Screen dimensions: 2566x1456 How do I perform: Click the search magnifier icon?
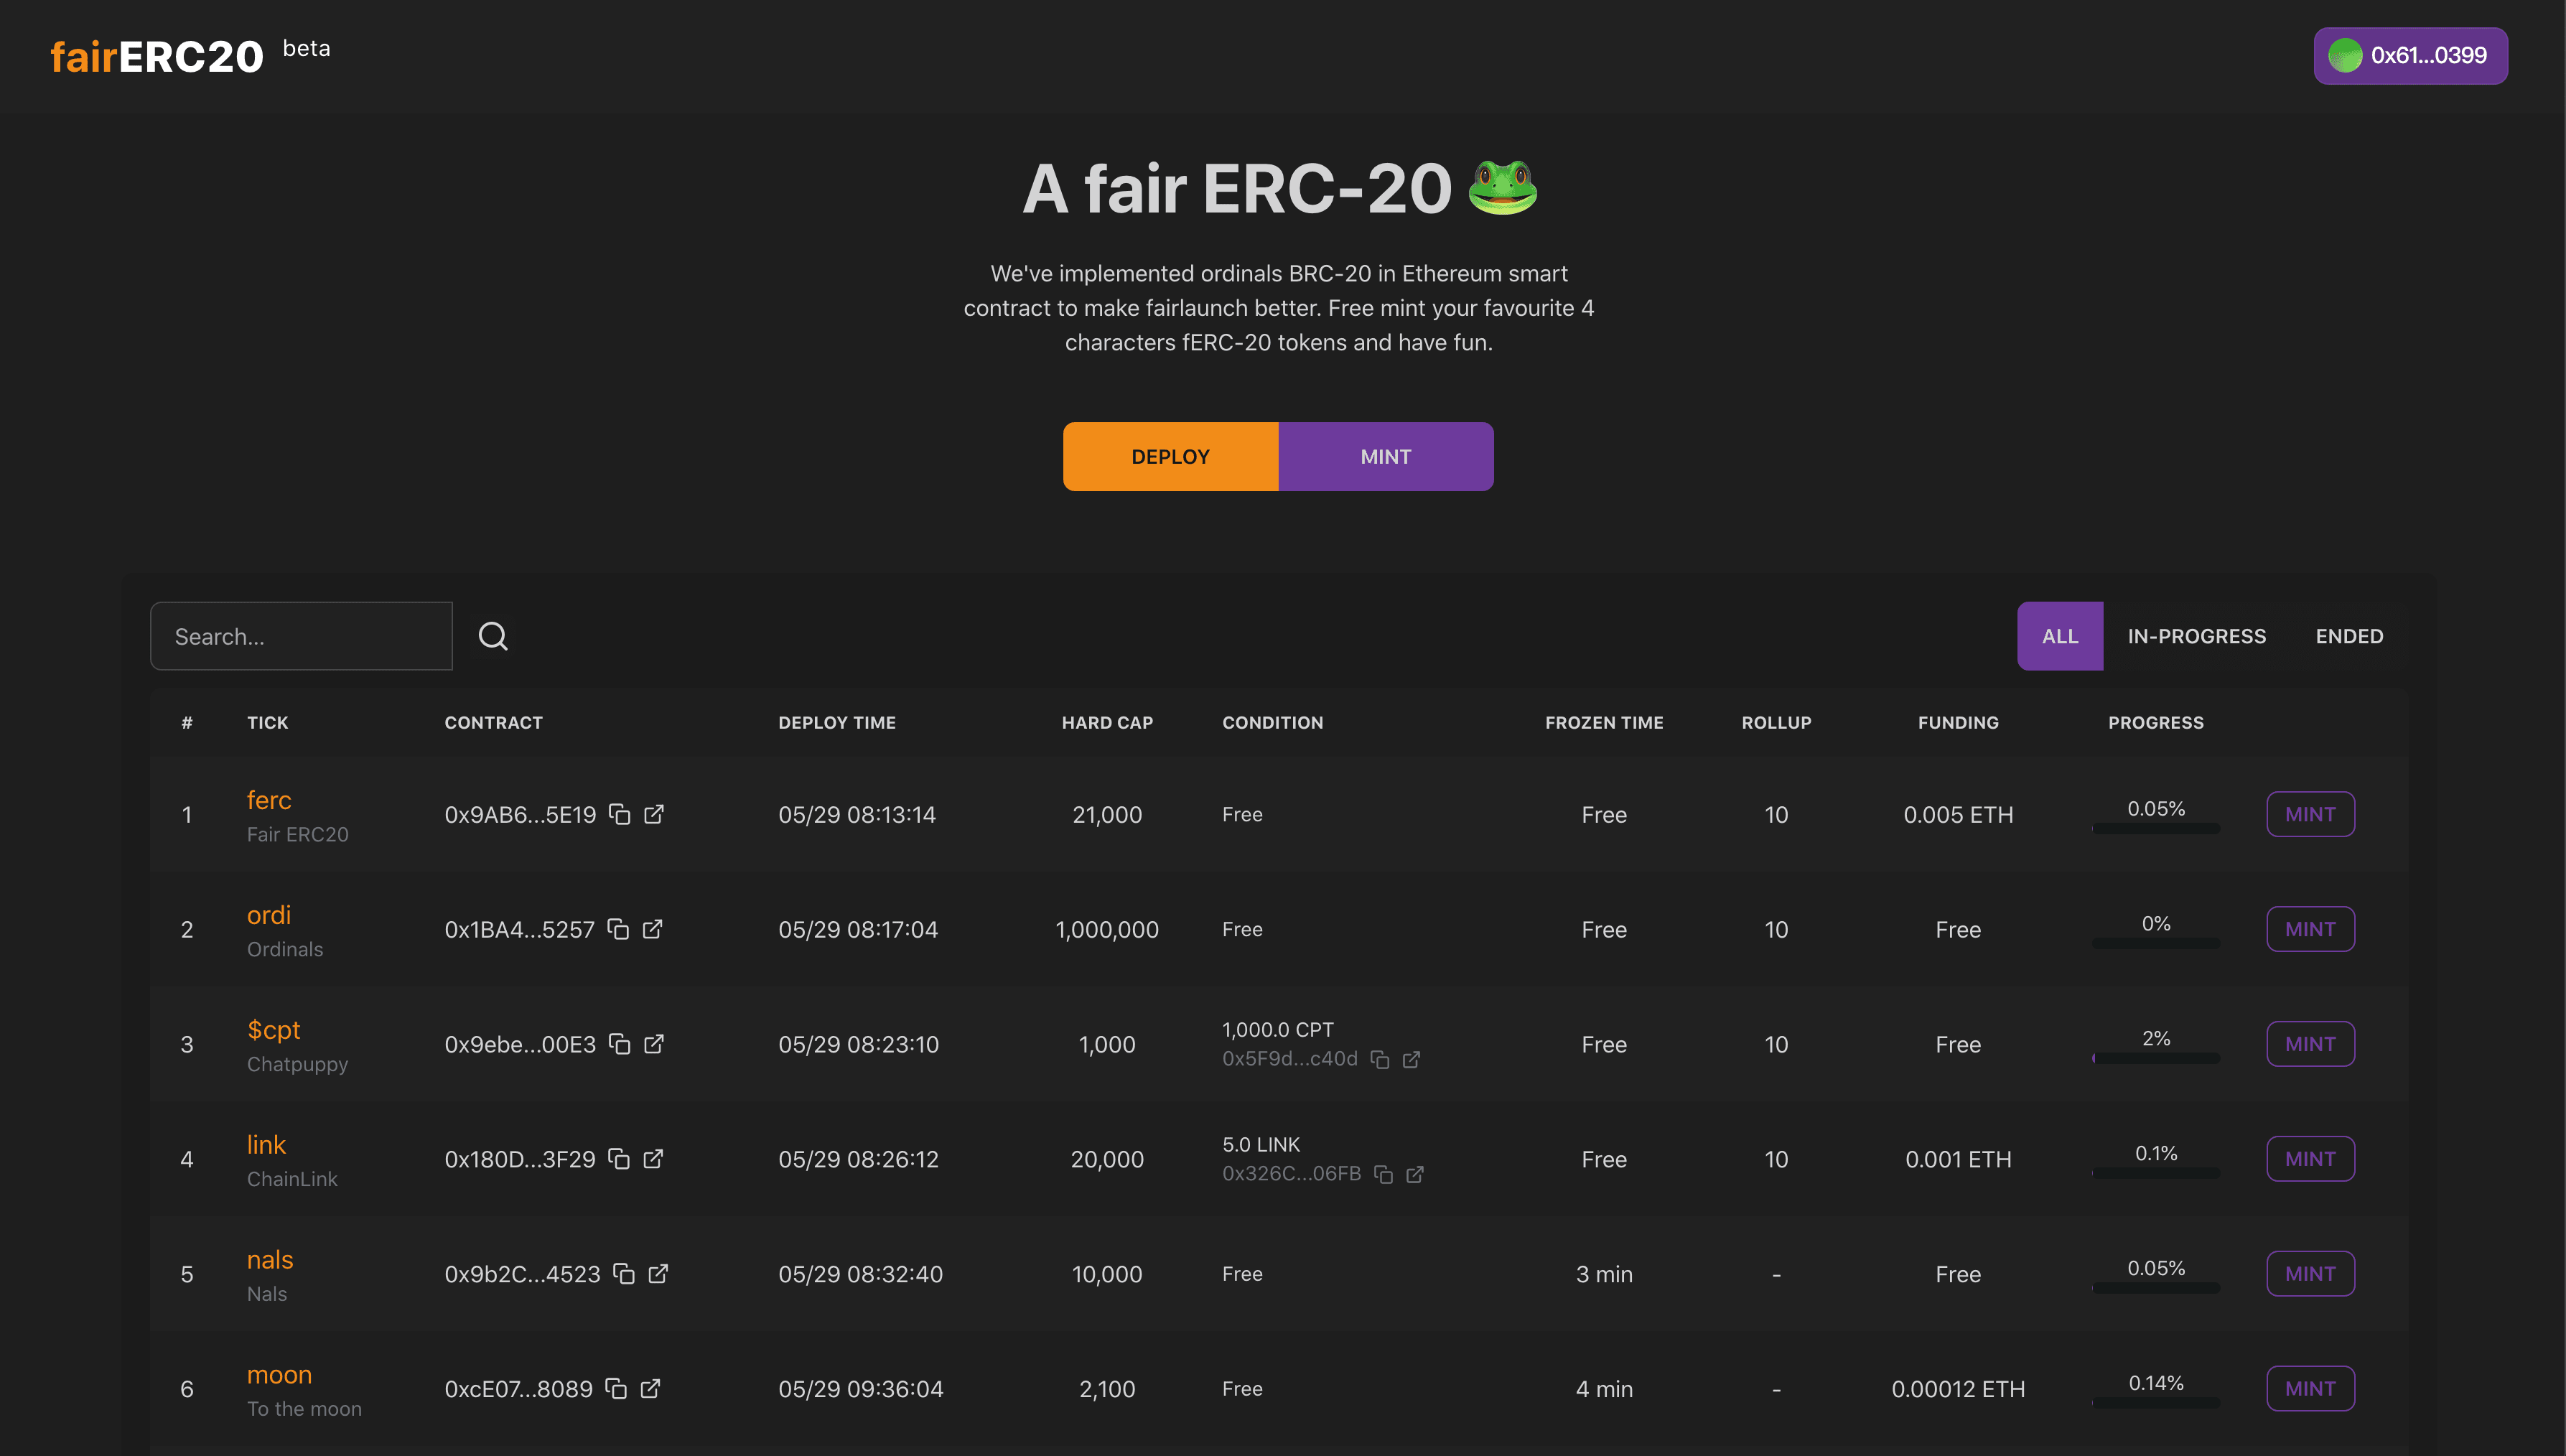click(x=493, y=636)
